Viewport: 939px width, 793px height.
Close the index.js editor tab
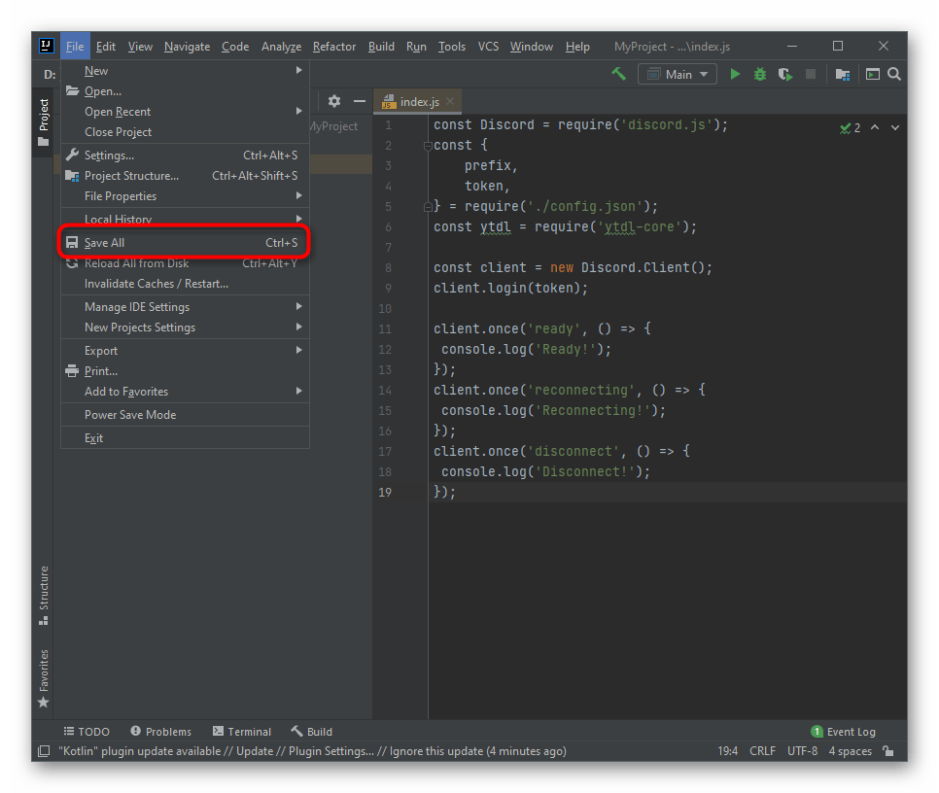(451, 101)
